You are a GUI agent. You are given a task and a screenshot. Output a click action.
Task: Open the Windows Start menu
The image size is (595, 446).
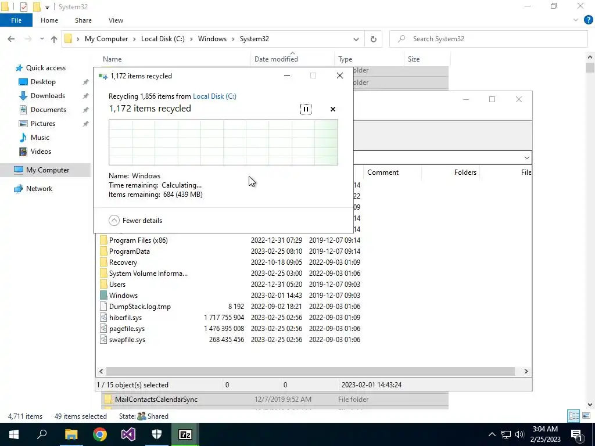pos(14,434)
